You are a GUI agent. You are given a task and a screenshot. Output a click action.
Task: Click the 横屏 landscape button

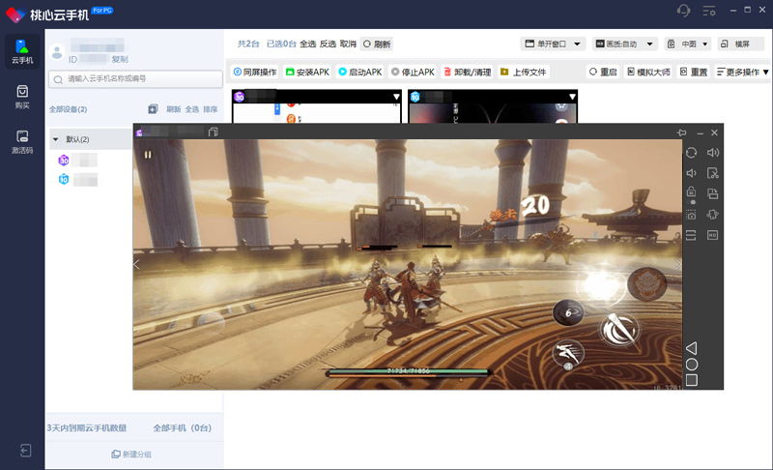[740, 44]
